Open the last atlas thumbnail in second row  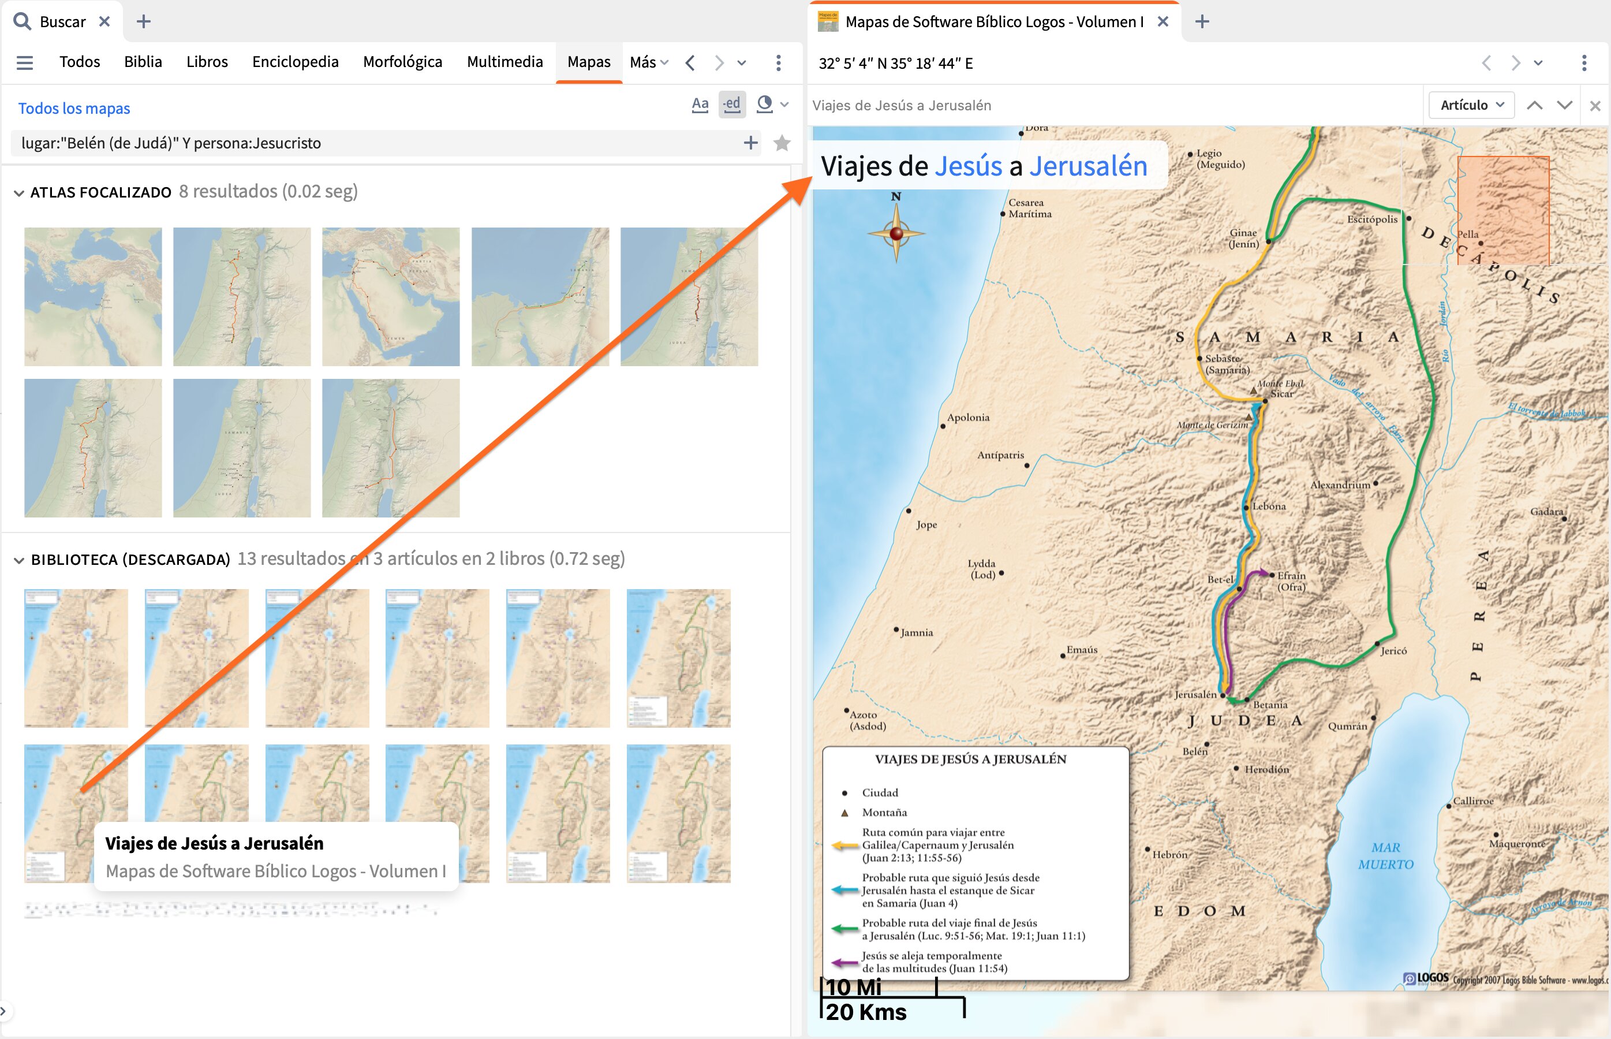click(391, 448)
